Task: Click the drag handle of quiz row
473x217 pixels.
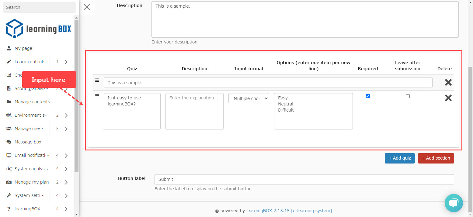Action: tap(97, 96)
